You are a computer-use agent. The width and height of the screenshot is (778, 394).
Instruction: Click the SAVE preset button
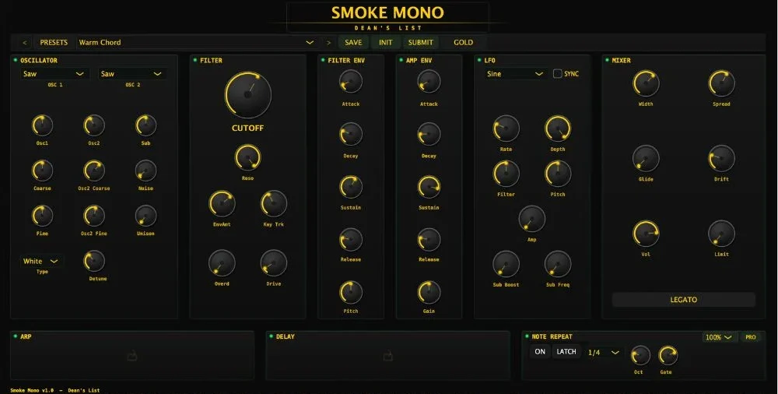tap(353, 43)
